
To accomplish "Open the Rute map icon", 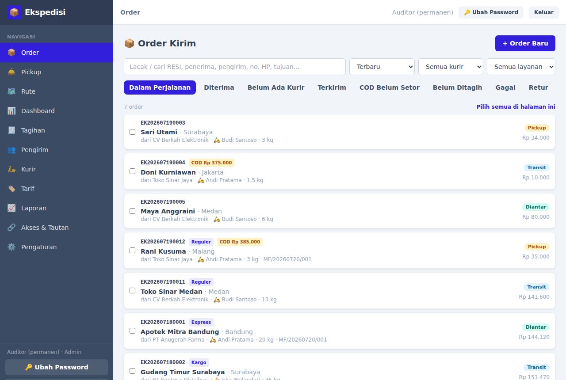I will point(11,91).
